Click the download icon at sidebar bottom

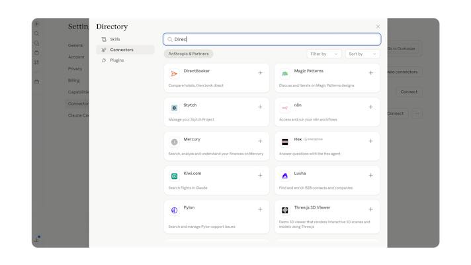click(37, 239)
